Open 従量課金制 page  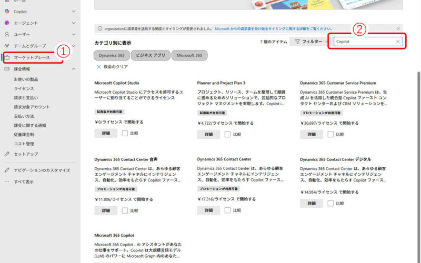pos(24,135)
